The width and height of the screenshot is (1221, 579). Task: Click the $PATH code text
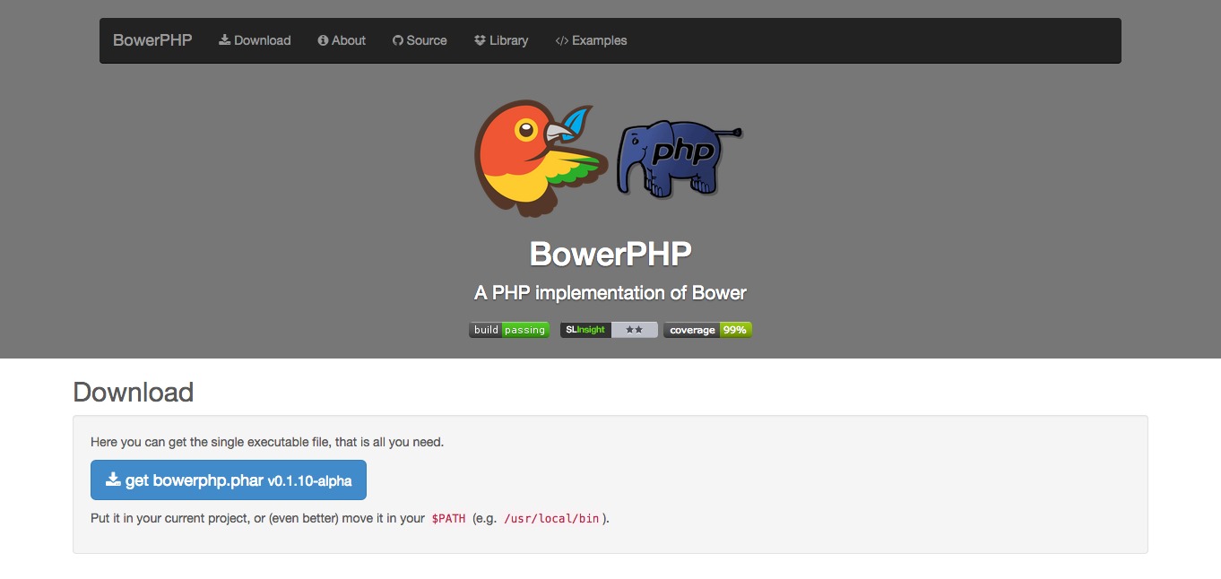coord(448,519)
